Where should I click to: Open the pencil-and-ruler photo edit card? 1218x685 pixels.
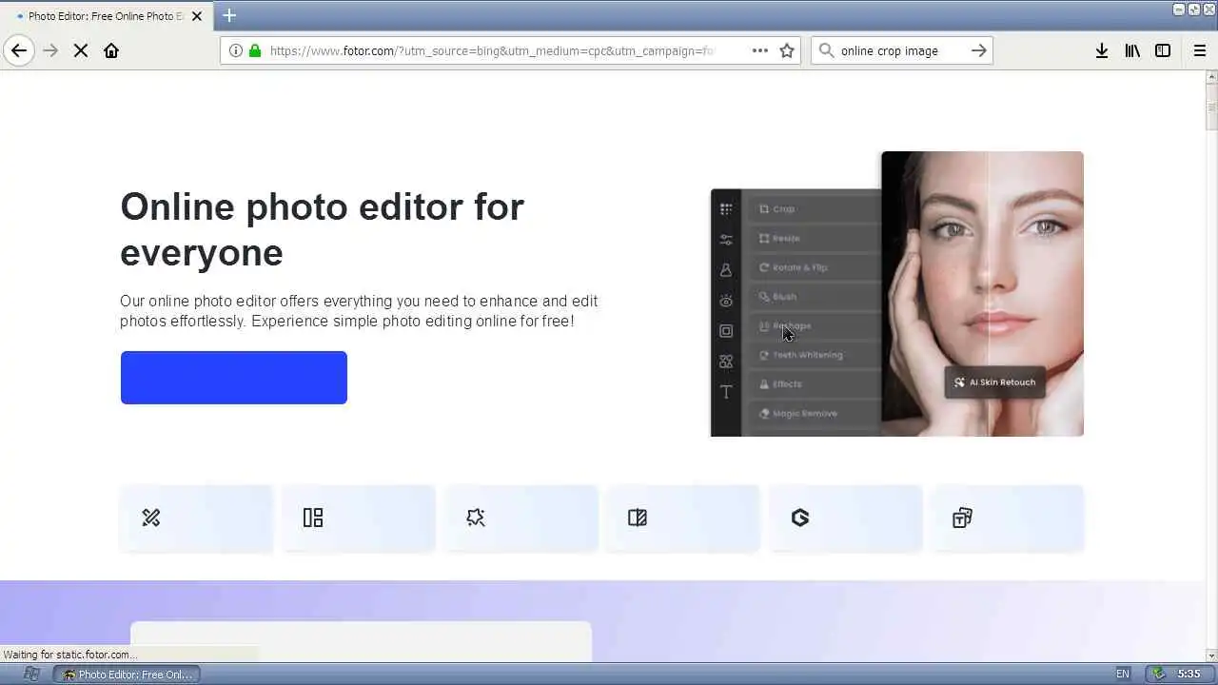pyautogui.click(x=197, y=518)
